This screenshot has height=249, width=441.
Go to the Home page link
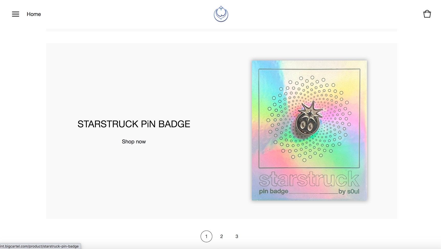pos(34,14)
